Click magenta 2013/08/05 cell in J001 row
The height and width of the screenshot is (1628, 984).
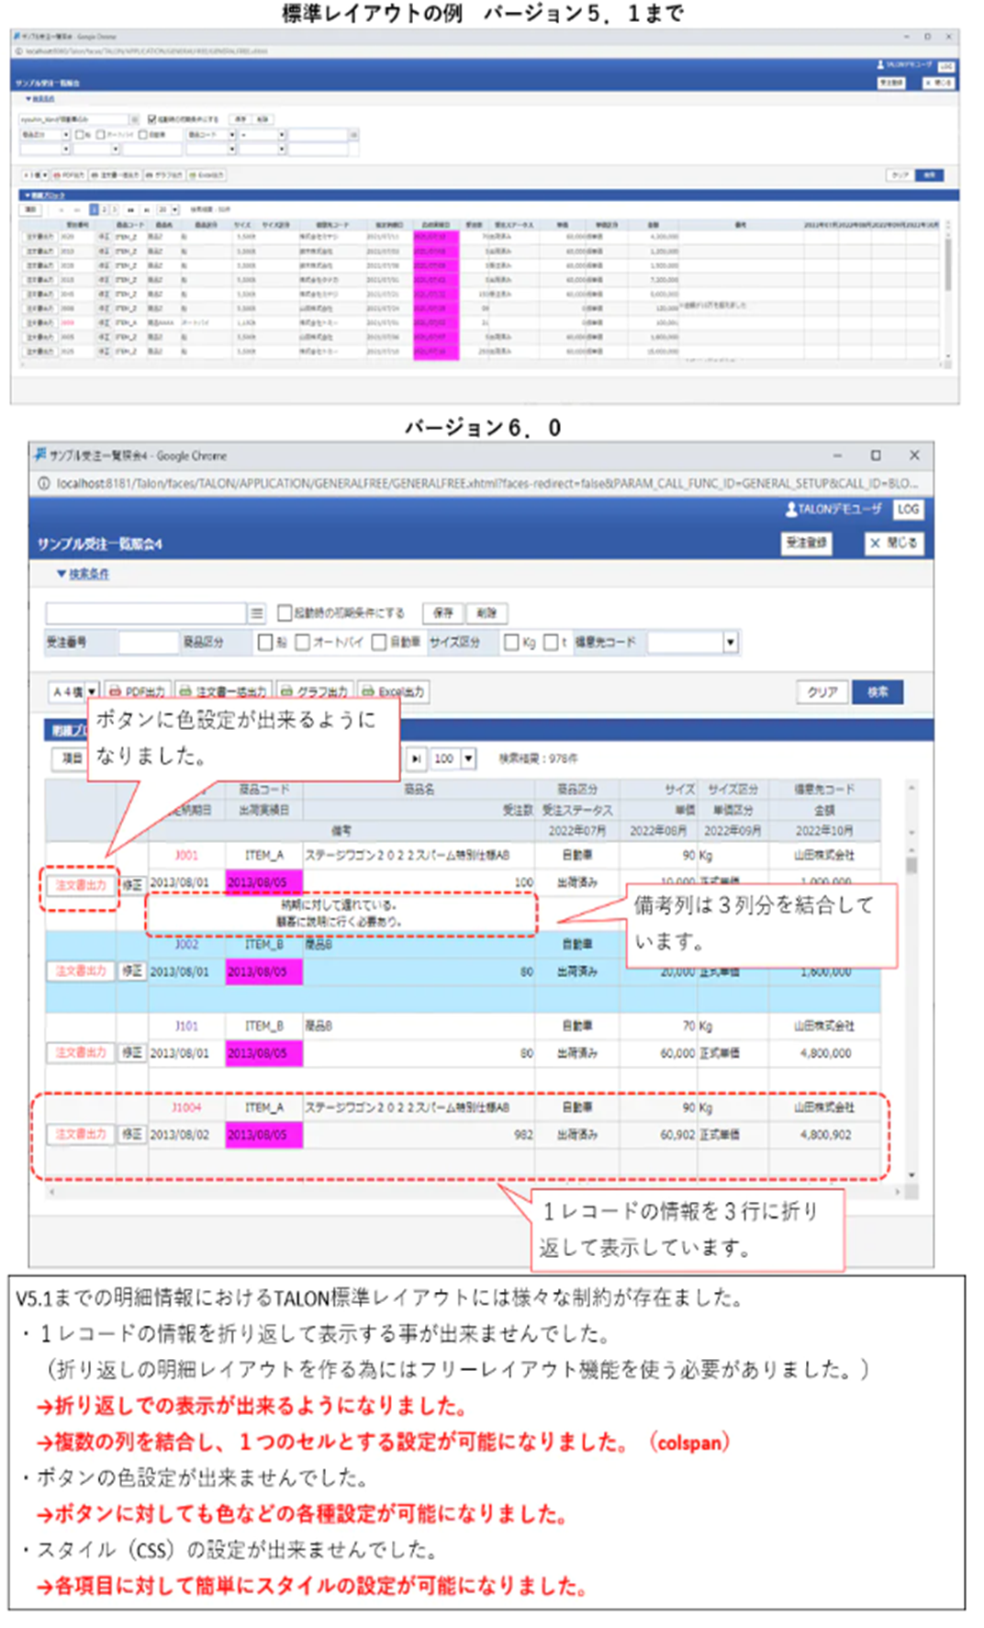point(263,881)
